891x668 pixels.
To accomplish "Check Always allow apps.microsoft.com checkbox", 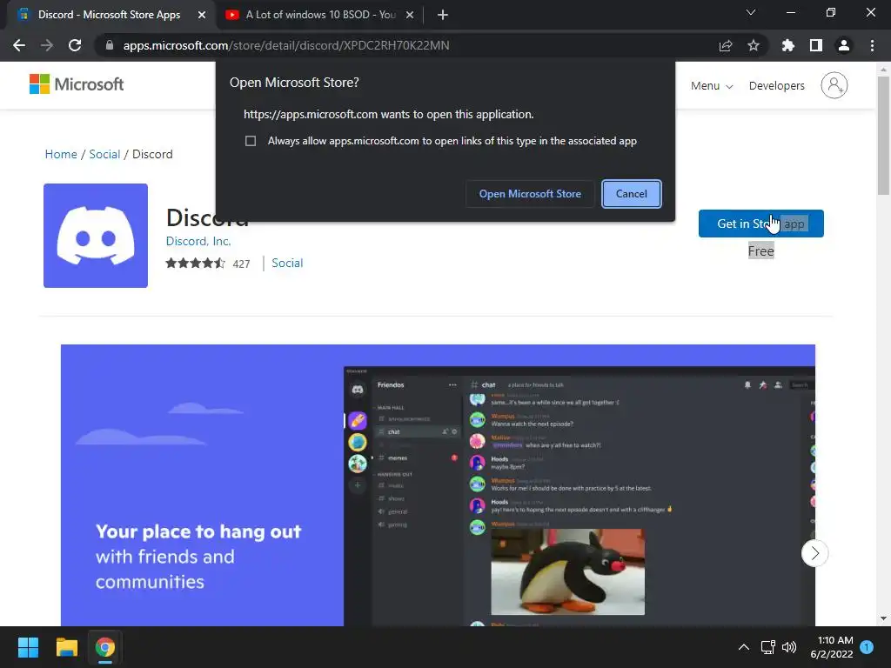I will (x=251, y=141).
